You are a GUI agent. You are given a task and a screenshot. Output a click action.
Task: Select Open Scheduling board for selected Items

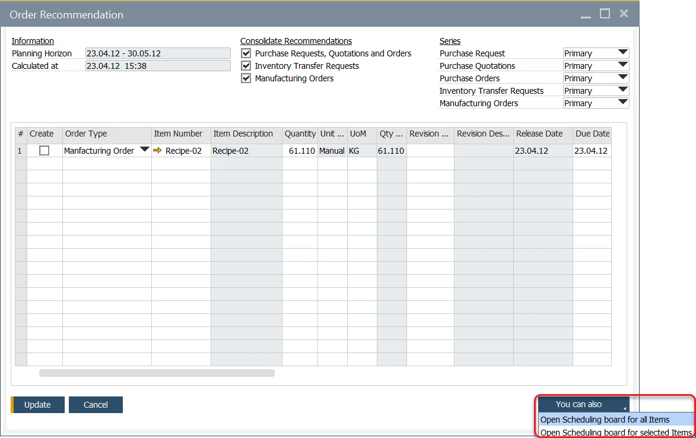(614, 433)
